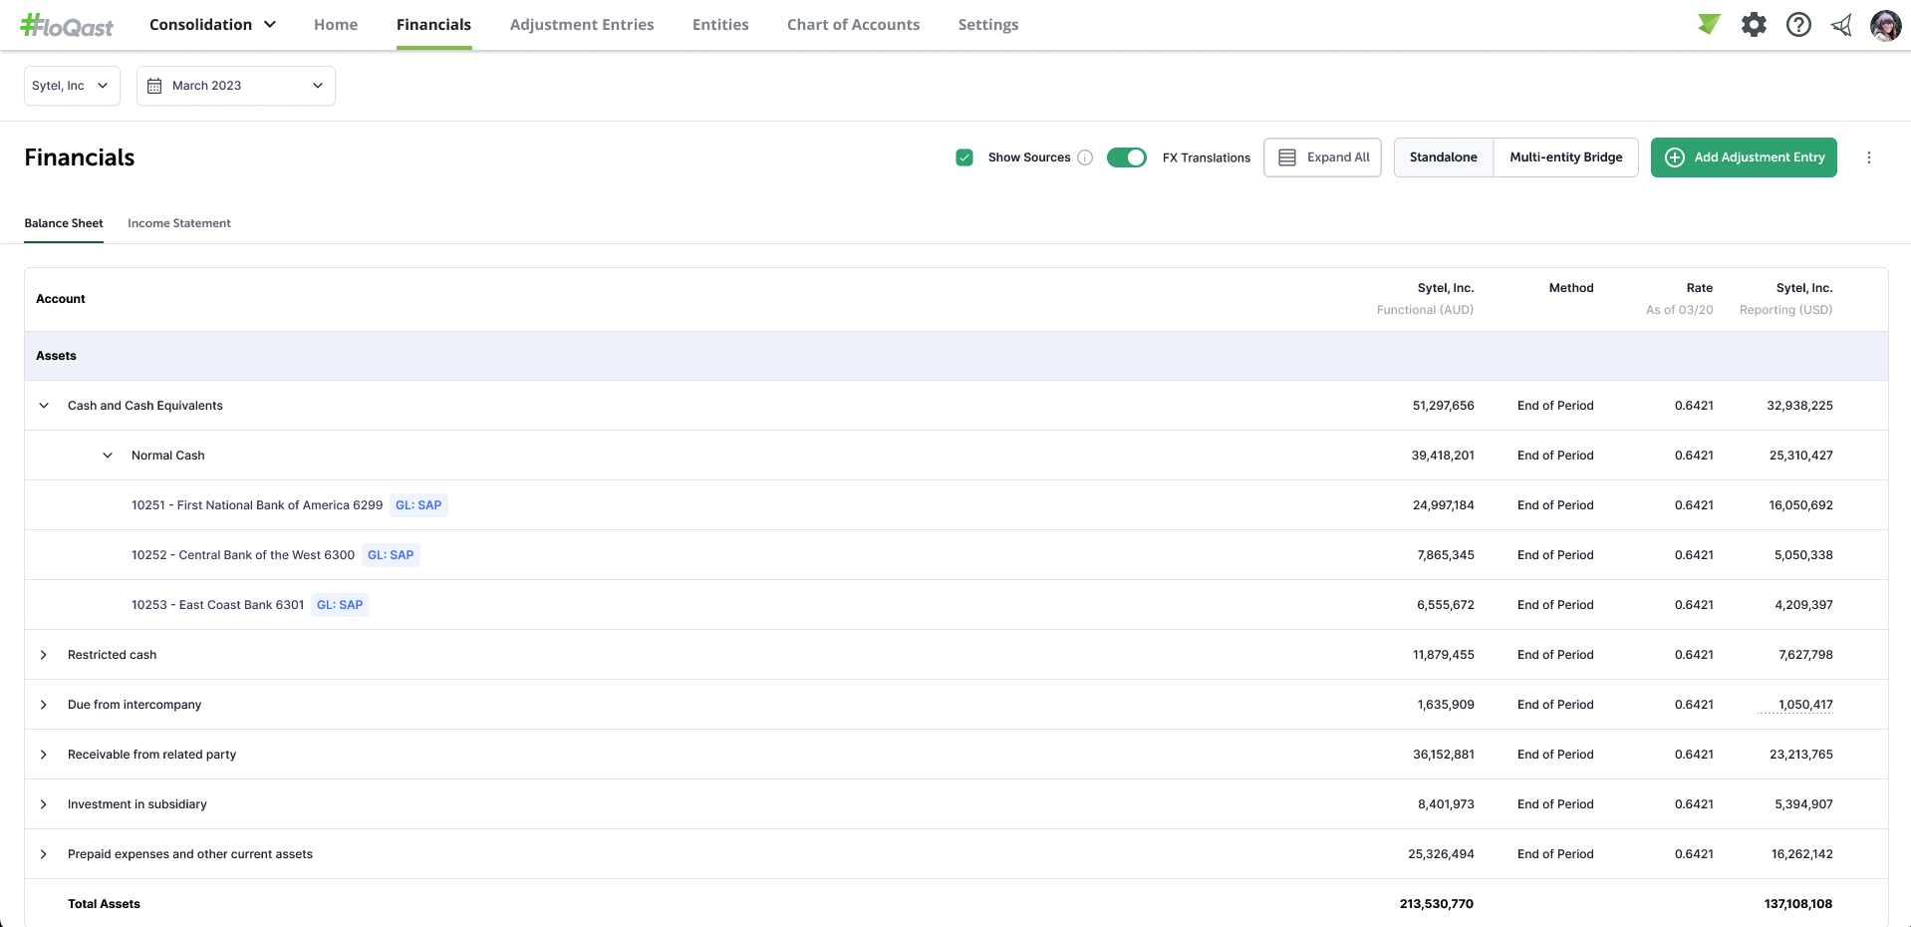Select the Financials tab
The height and width of the screenshot is (927, 1911).
433,25
